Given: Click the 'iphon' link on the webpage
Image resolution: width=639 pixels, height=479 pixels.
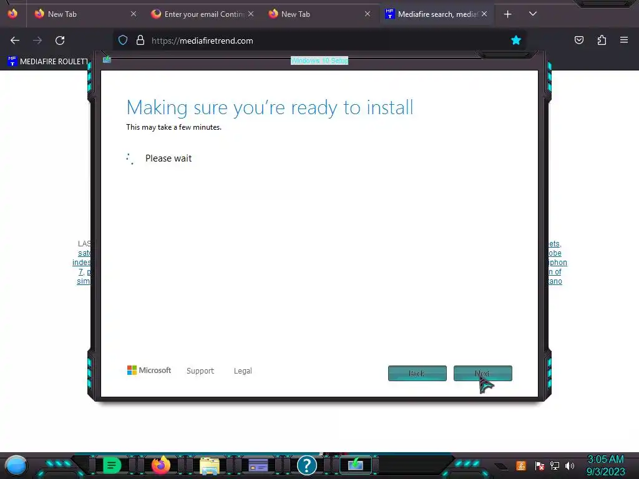Looking at the screenshot, I should [557, 263].
